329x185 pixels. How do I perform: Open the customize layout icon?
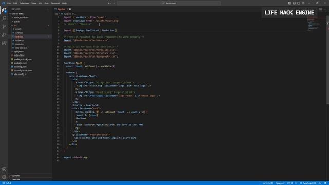click(303, 3)
